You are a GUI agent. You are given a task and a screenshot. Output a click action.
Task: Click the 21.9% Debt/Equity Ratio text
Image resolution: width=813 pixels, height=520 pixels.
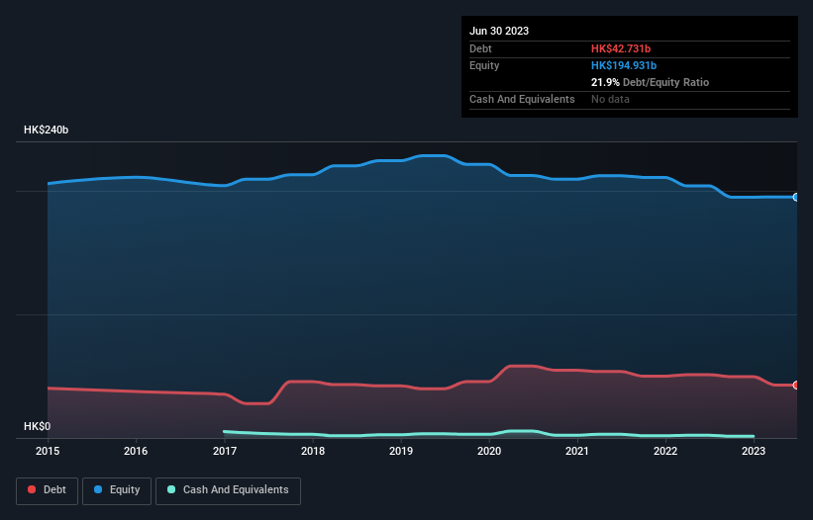[650, 82]
